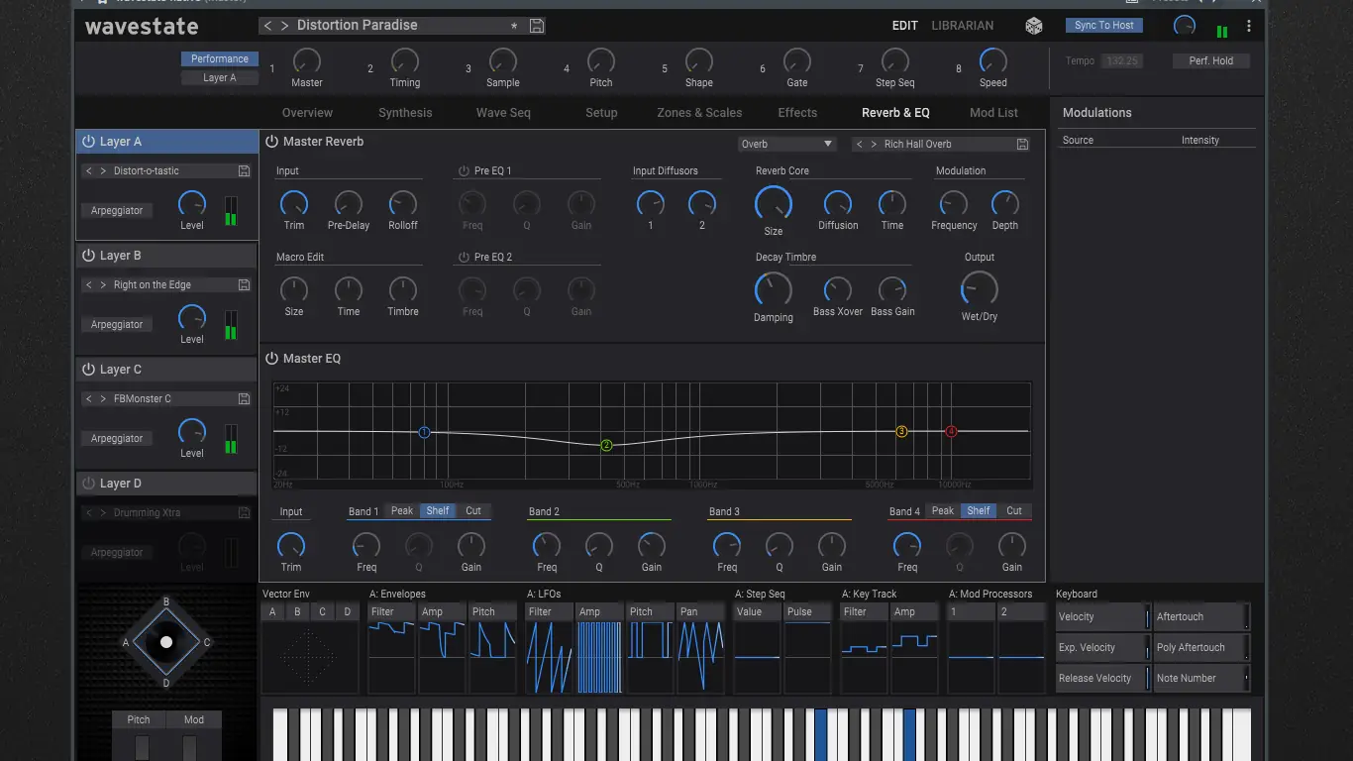Open the three-dot options menu
Image resolution: width=1353 pixels, height=761 pixels.
[x=1249, y=26]
